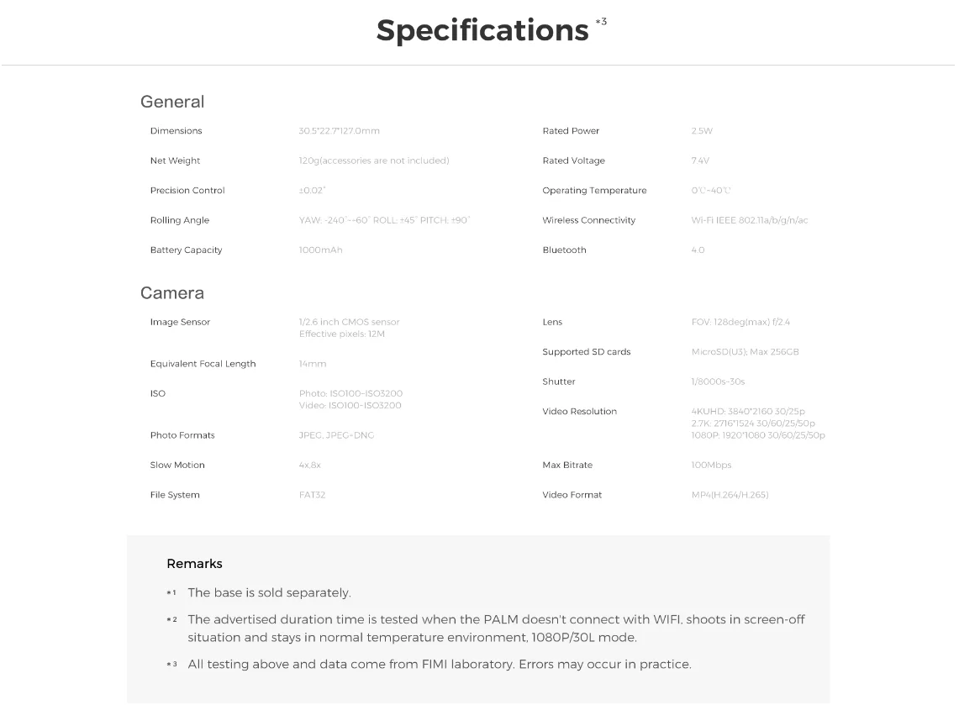959x705 pixels.
Task: Click the Net Weight value text
Action: tap(374, 160)
